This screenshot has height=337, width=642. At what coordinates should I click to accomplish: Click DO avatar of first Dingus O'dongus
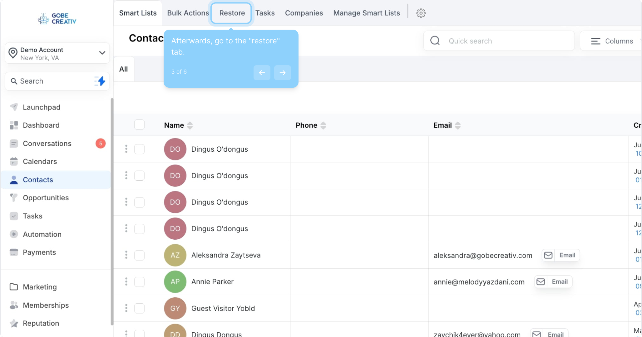tap(175, 149)
